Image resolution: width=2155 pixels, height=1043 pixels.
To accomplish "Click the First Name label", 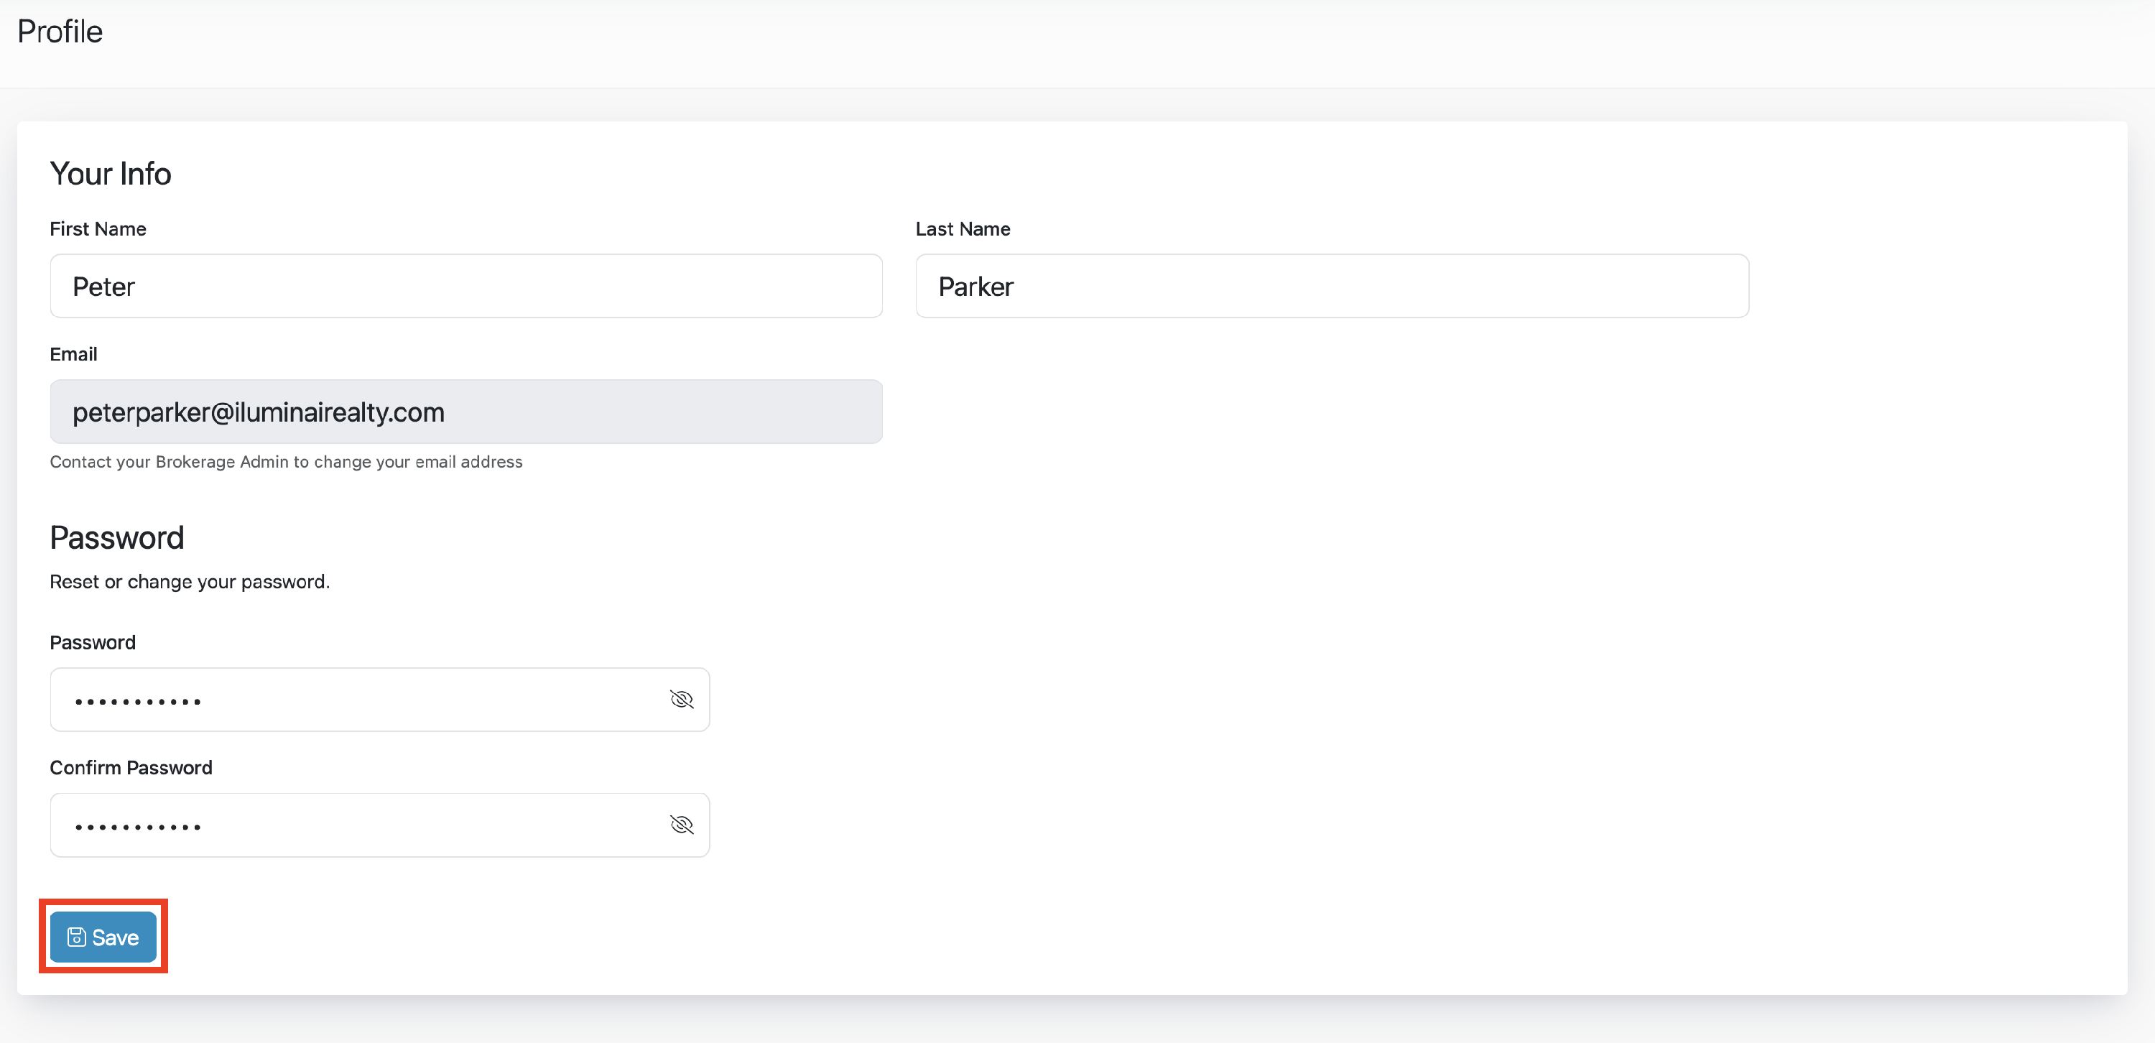I will 98,229.
